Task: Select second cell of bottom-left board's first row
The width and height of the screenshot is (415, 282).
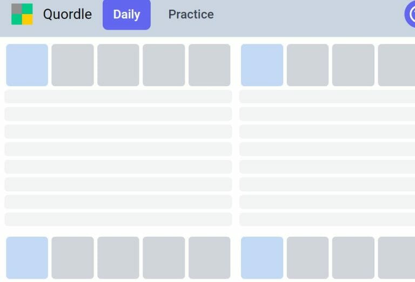Action: (x=72, y=258)
